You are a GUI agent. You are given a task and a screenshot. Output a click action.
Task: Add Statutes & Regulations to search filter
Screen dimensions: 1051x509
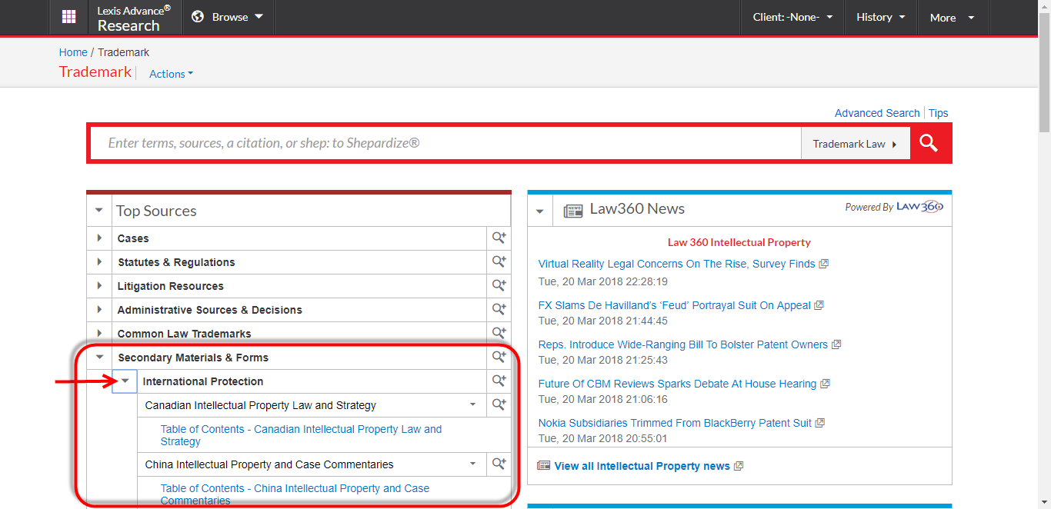(x=499, y=262)
